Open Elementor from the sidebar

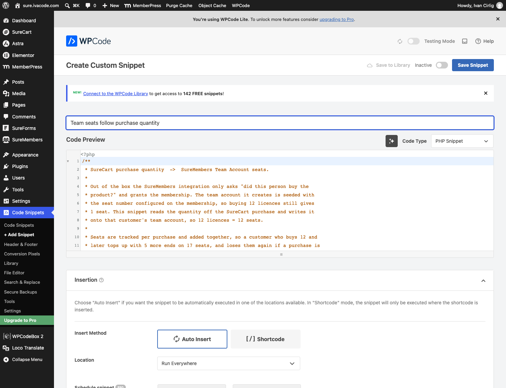[x=27, y=55]
